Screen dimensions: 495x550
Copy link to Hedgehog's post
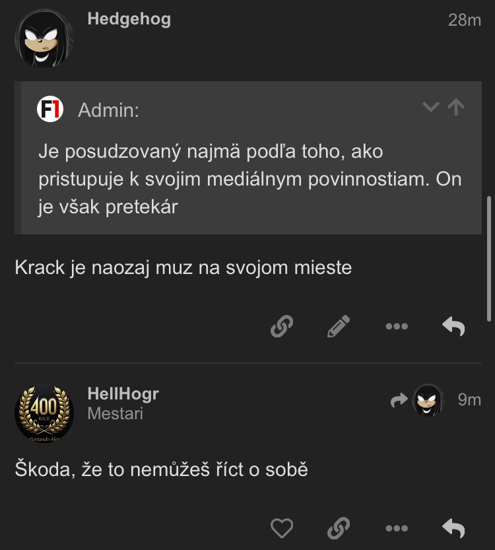click(x=282, y=326)
